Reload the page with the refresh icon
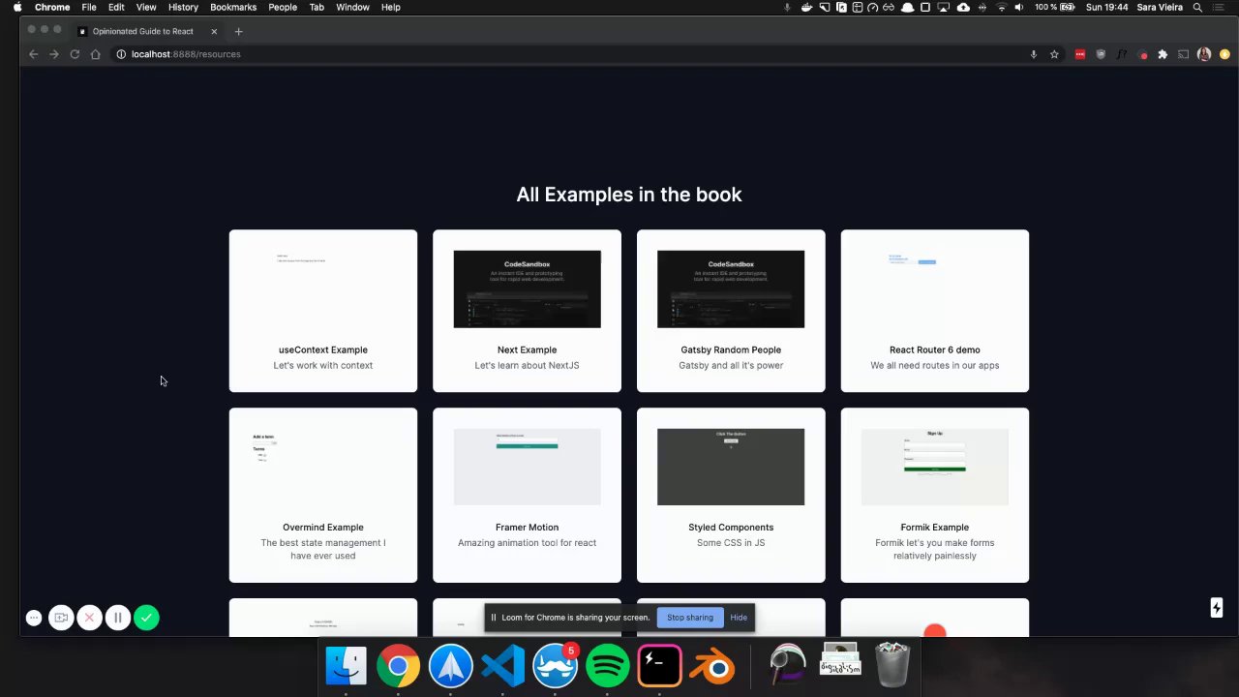The width and height of the screenshot is (1239, 697). pos(75,54)
